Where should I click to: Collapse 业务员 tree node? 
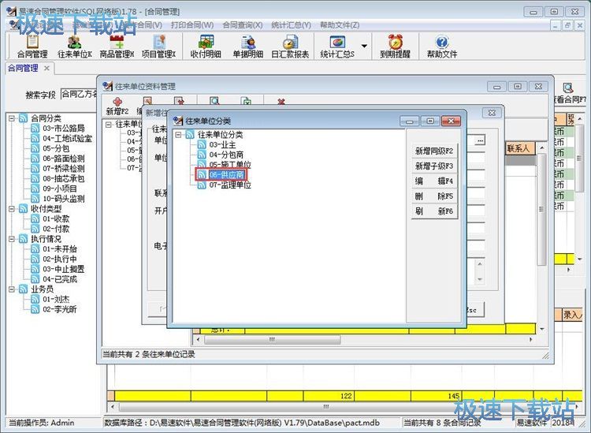[x=12, y=289]
